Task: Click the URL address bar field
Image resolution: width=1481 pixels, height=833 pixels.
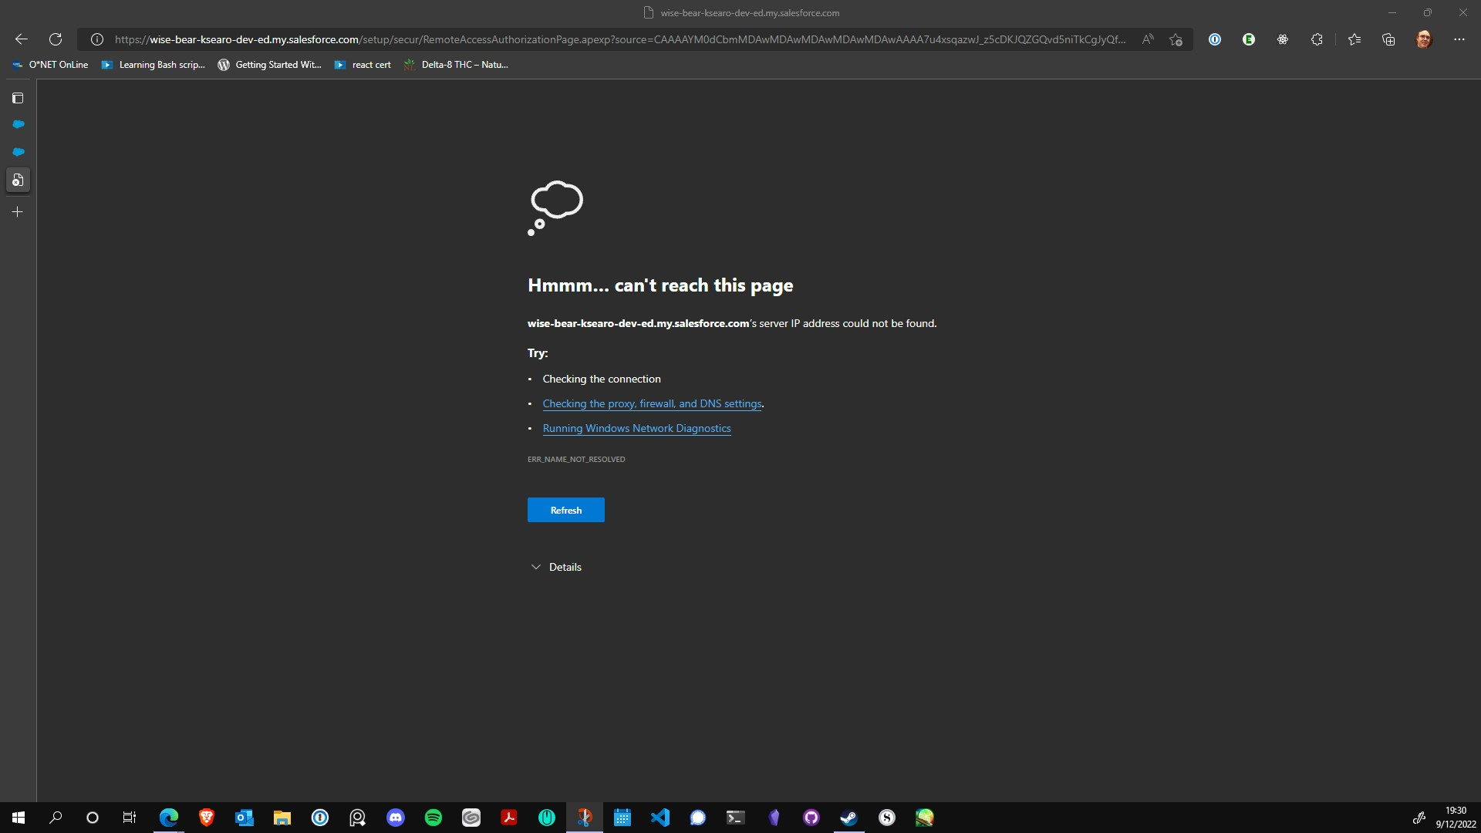Action: (x=617, y=39)
